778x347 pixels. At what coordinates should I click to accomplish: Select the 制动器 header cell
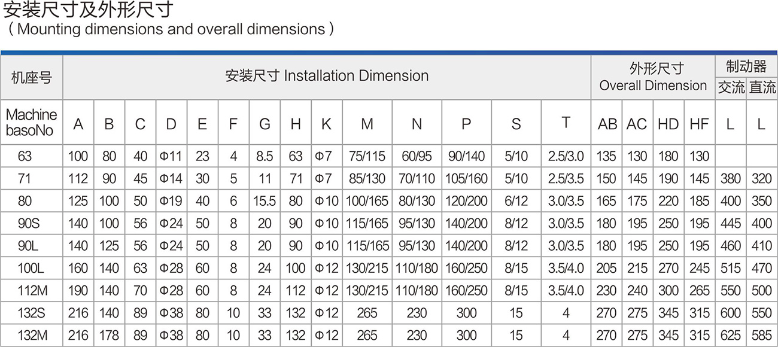tap(746, 66)
